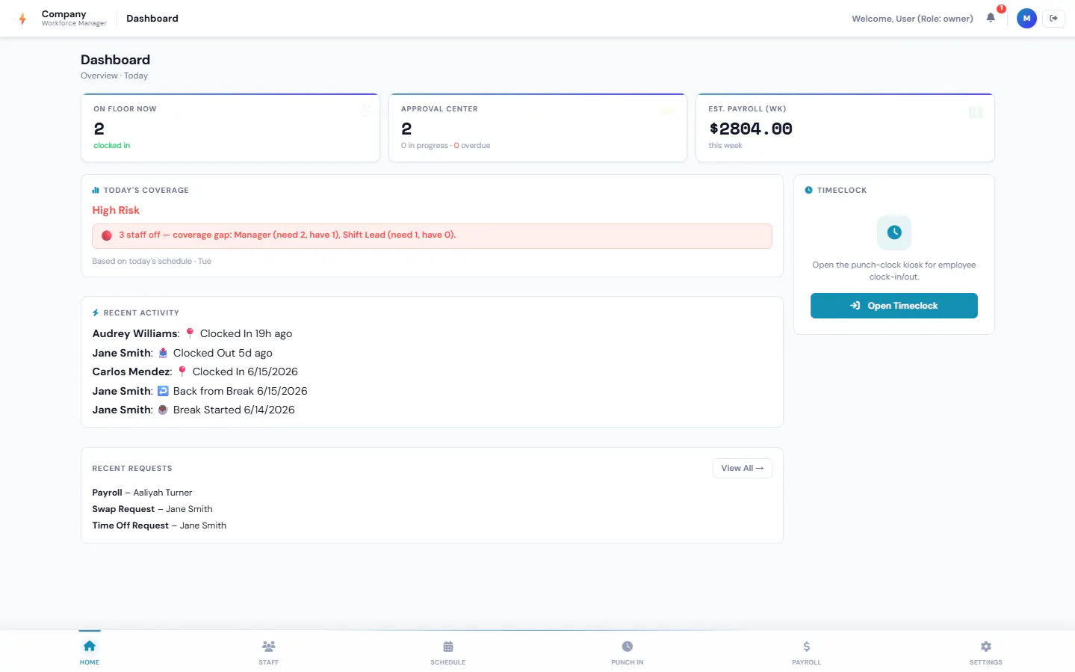The width and height of the screenshot is (1075, 672).
Task: Open the PAYROLL tab label
Action: pyautogui.click(x=807, y=662)
